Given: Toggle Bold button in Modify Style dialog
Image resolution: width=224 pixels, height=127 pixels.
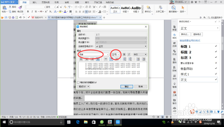Looking at the screenshot, I should click(x=124, y=54).
